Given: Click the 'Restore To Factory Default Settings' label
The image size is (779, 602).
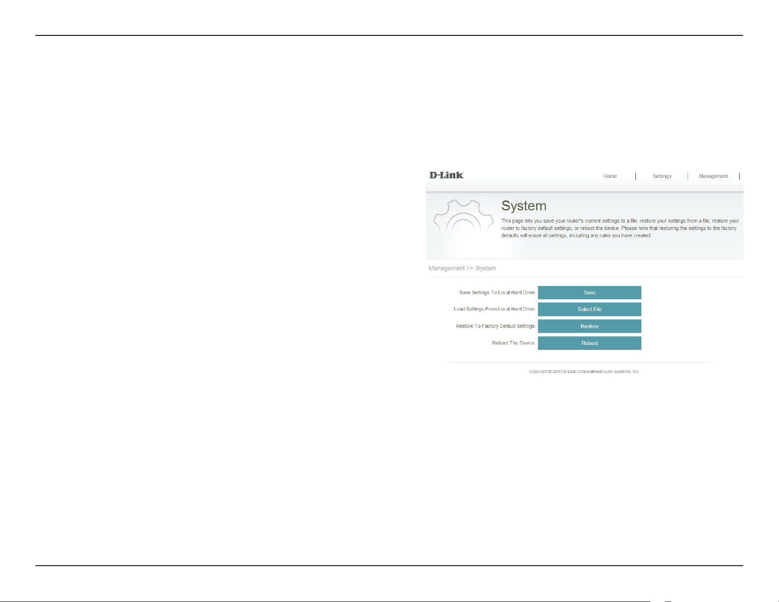Looking at the screenshot, I should [495, 326].
